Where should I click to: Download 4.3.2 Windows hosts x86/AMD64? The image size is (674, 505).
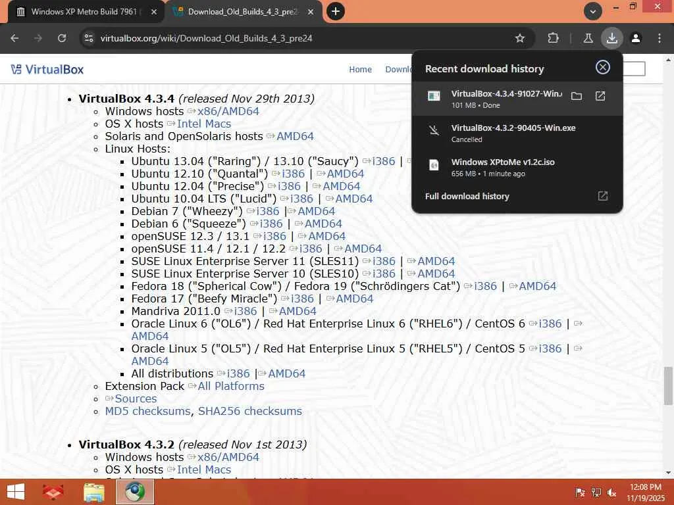pyautogui.click(x=228, y=457)
